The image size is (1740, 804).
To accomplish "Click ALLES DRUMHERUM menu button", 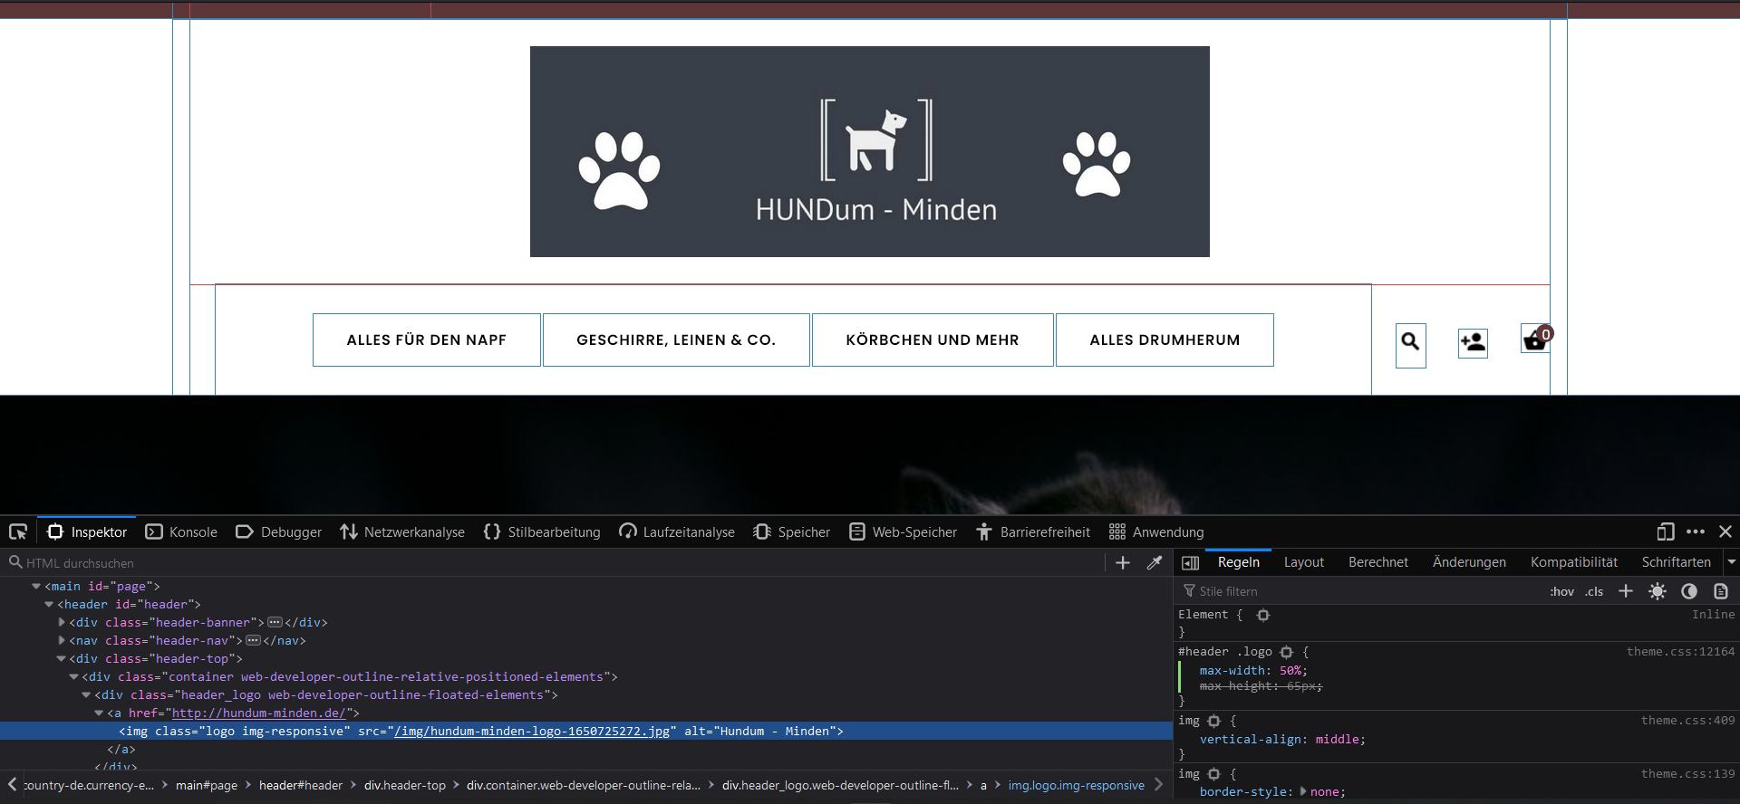I will pos(1165,340).
